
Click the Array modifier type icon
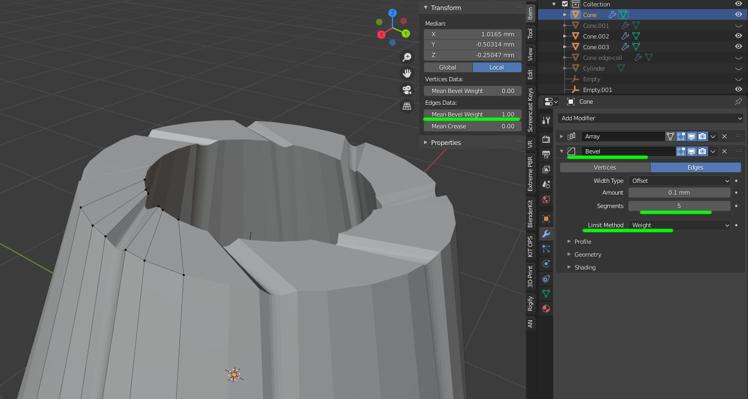571,136
